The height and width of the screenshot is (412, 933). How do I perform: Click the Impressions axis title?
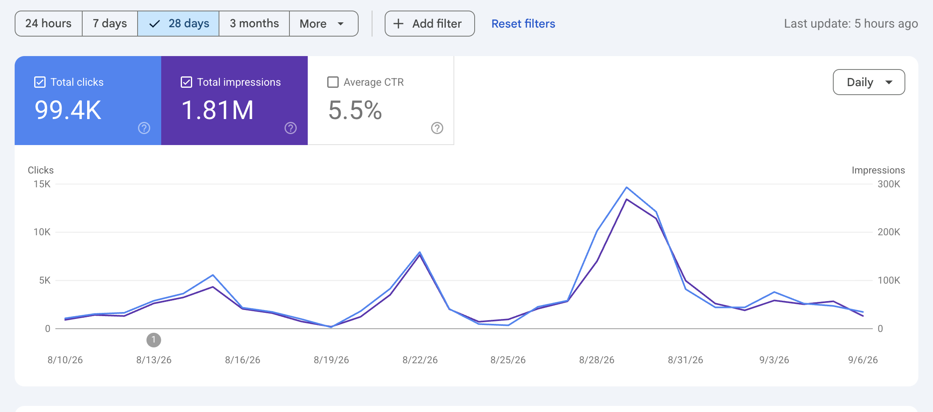click(878, 170)
